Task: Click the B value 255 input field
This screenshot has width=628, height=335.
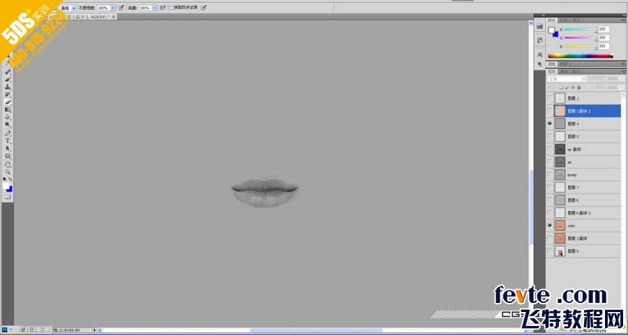Action: (604, 46)
